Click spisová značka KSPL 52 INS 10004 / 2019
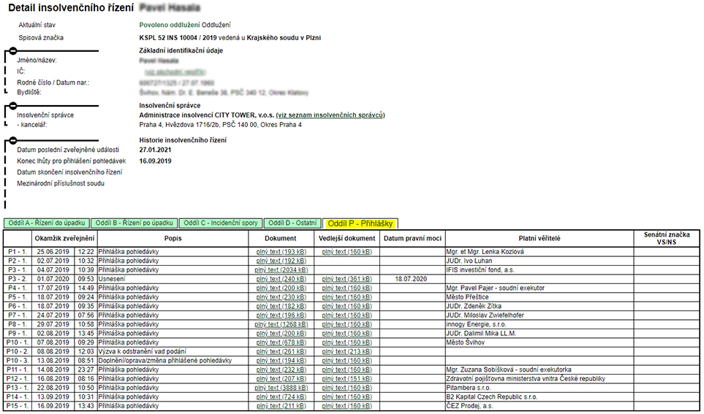The image size is (704, 414). click(178, 38)
